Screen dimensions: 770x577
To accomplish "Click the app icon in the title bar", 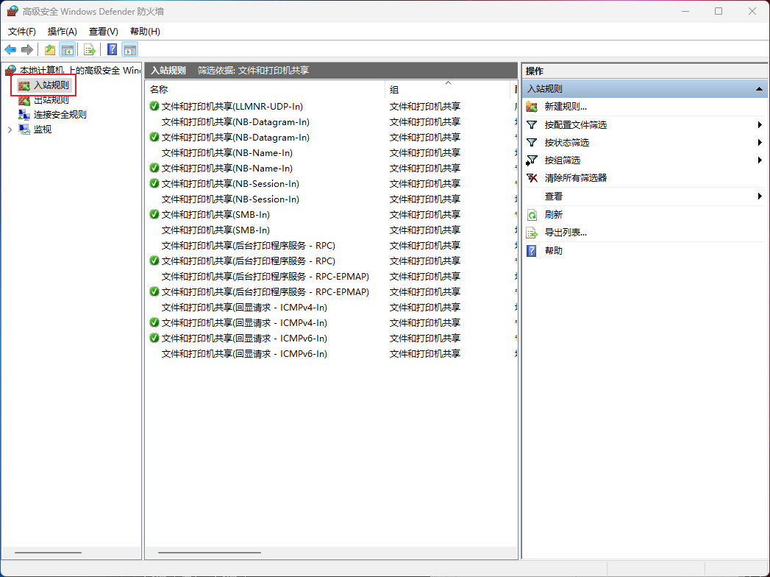I will [13, 11].
